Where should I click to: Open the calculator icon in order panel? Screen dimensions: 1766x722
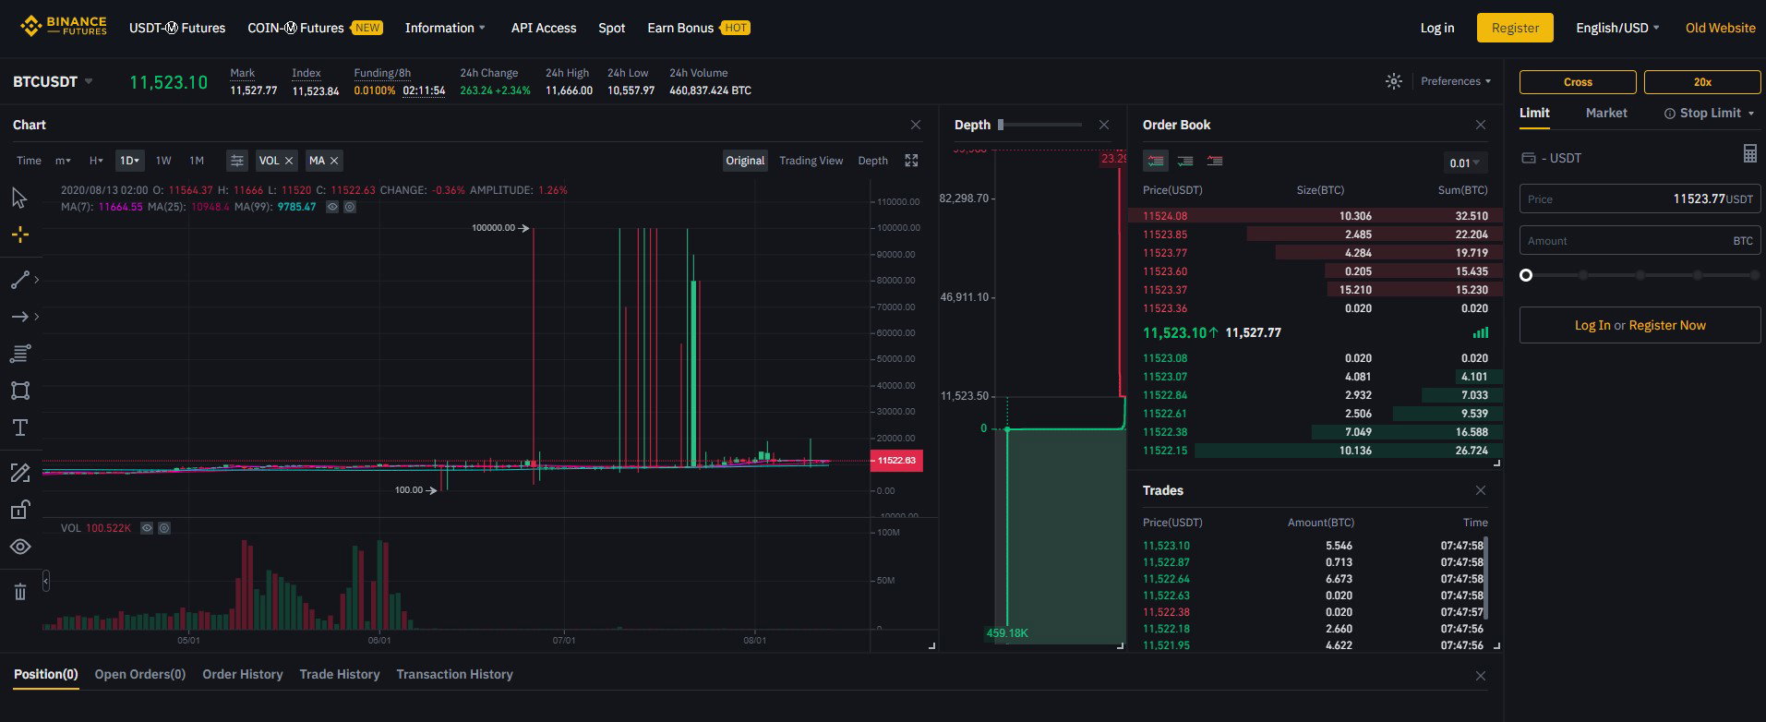point(1749,154)
